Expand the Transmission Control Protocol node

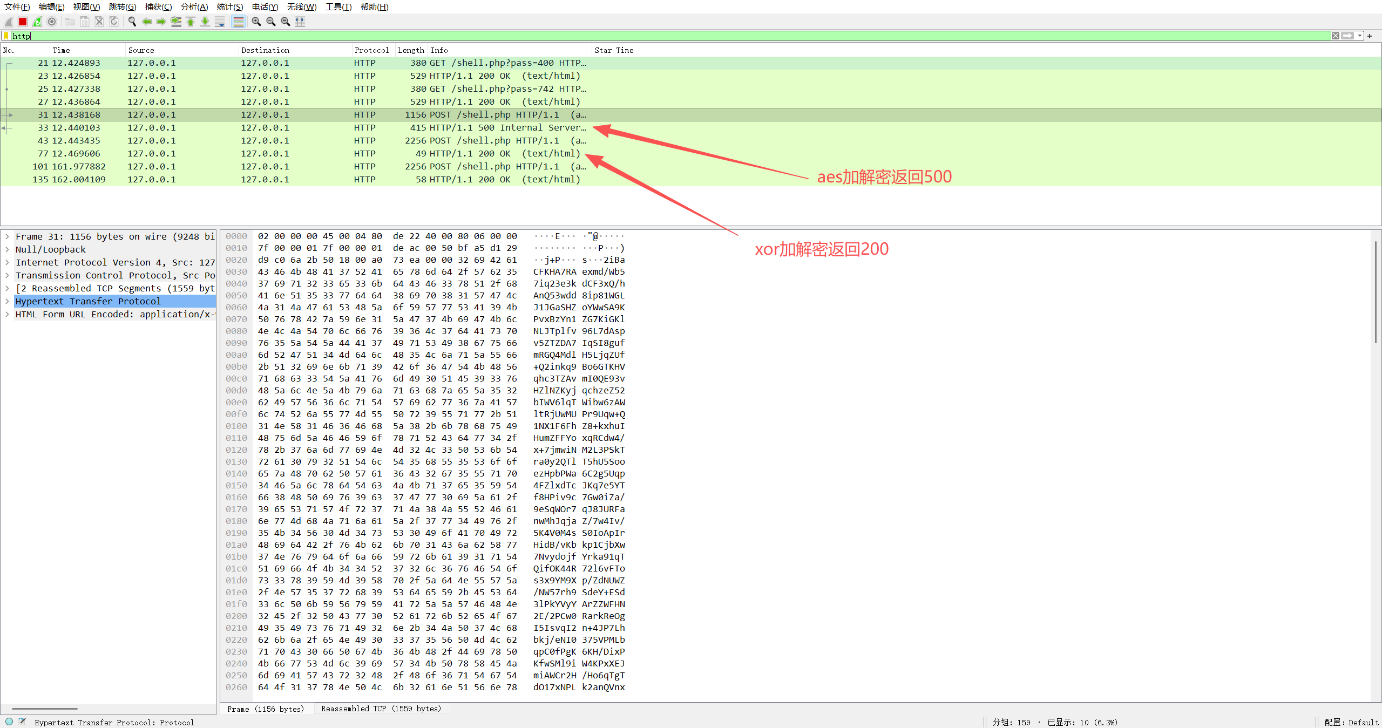(7, 275)
